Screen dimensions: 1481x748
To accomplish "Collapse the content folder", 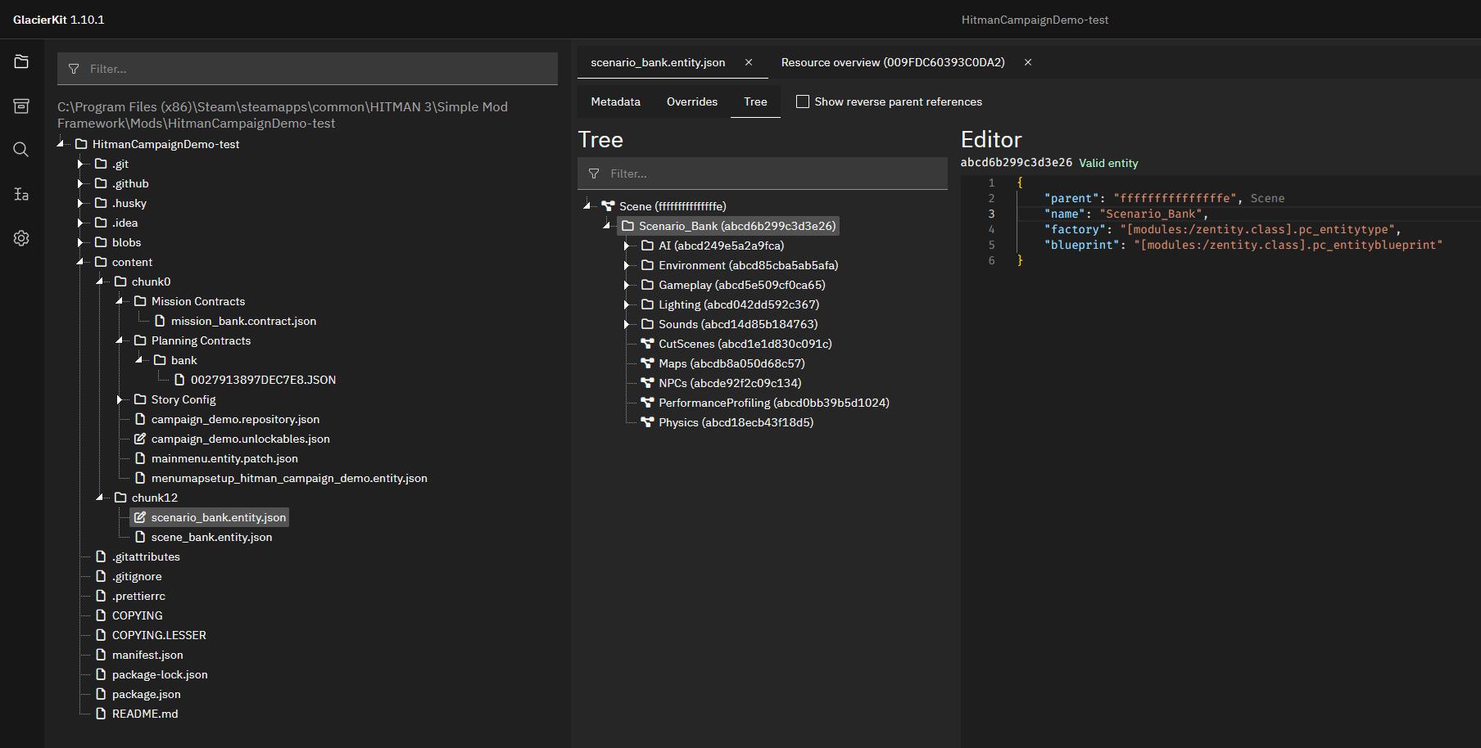I will click(80, 262).
